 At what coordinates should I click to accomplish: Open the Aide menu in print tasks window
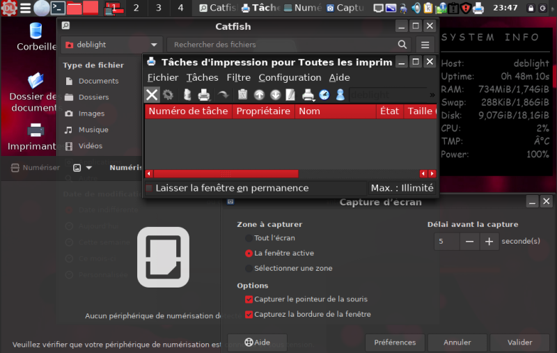340,78
